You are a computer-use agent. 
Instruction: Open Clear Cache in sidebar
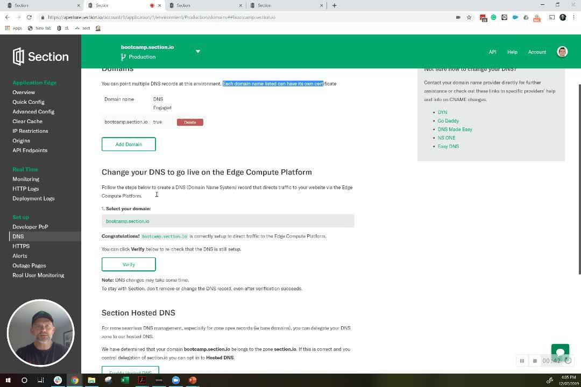point(27,121)
